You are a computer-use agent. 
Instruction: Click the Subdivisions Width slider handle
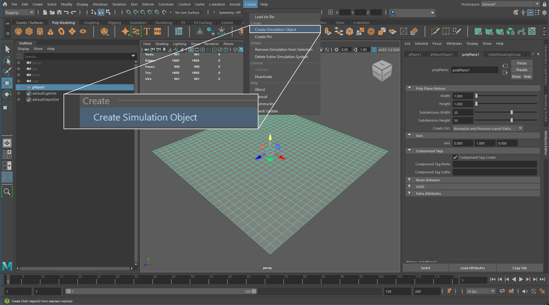click(x=511, y=112)
